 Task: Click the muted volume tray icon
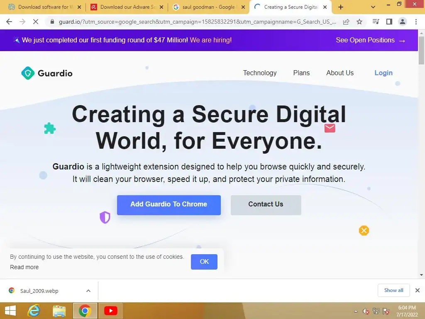(366, 311)
